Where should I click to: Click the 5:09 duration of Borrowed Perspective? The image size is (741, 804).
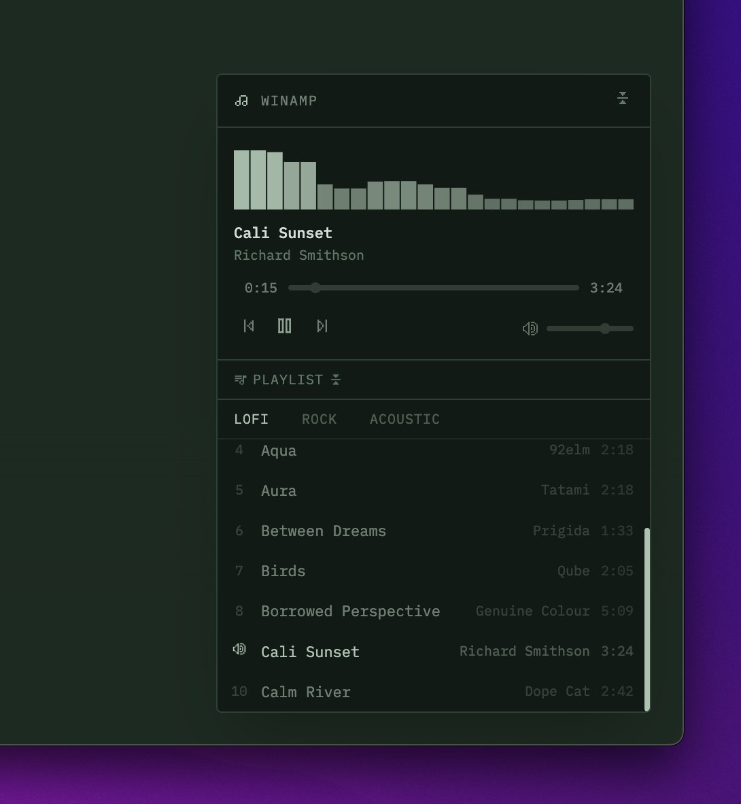coord(617,611)
